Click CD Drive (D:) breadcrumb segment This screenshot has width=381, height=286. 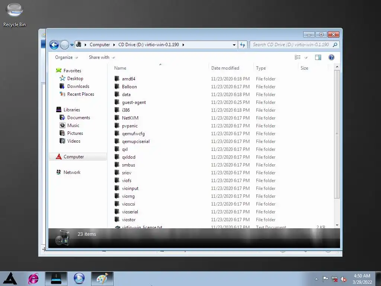point(148,45)
